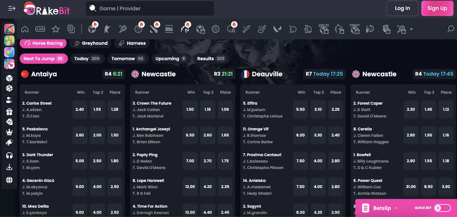Select the volleyball sport icon

tap(216, 29)
